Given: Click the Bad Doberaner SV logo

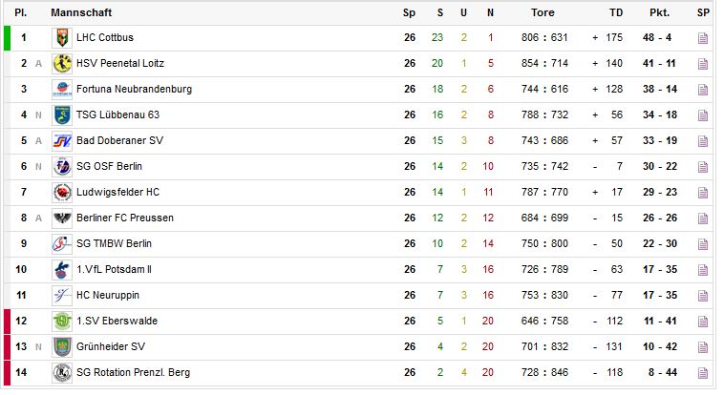Looking at the screenshot, I should (x=62, y=141).
